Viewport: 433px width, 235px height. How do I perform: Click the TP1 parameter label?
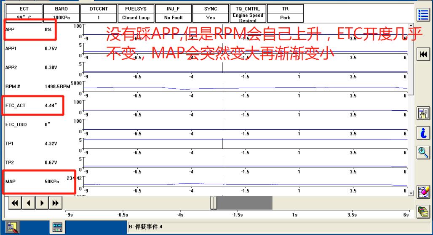coord(9,143)
